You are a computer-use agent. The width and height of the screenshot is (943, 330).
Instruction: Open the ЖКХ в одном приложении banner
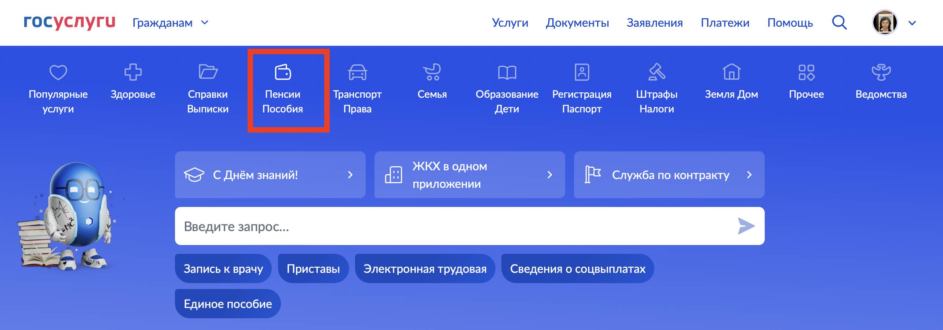[469, 175]
